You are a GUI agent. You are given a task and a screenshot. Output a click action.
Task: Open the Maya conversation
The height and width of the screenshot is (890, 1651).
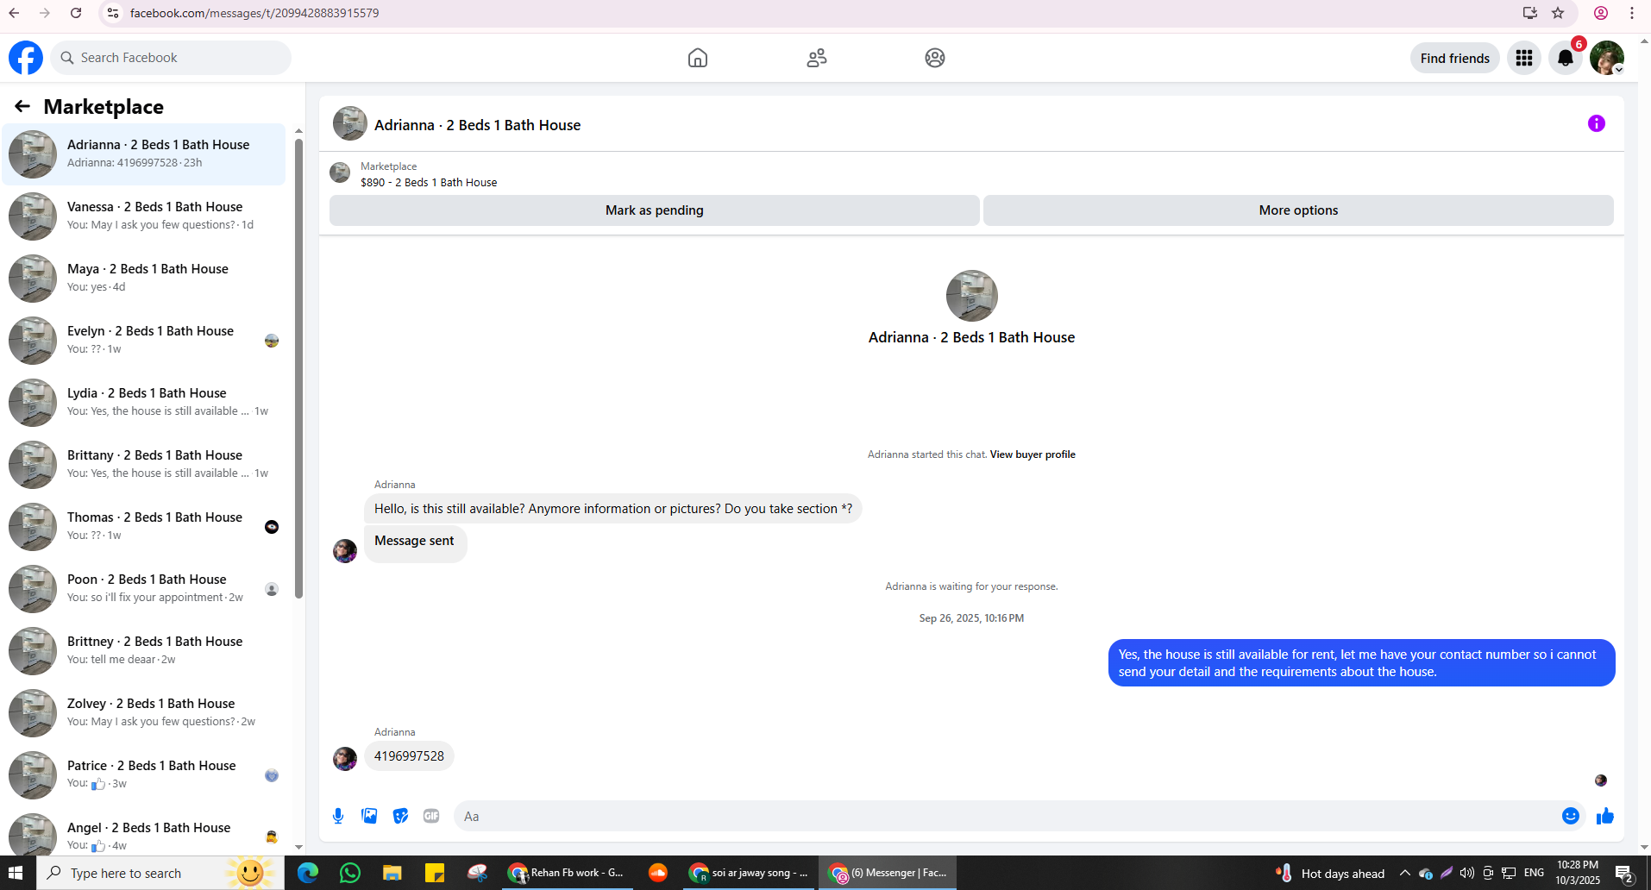coord(144,279)
